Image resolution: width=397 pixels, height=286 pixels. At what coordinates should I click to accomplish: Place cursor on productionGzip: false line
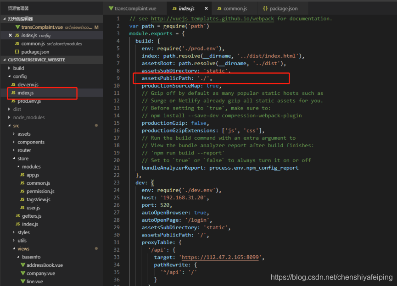[175, 123]
